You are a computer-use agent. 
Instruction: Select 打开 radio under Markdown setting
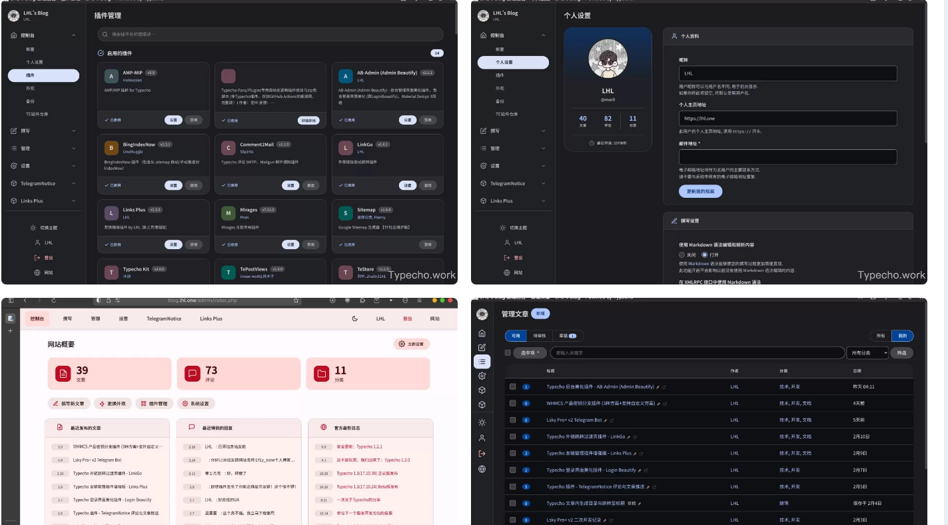click(704, 255)
